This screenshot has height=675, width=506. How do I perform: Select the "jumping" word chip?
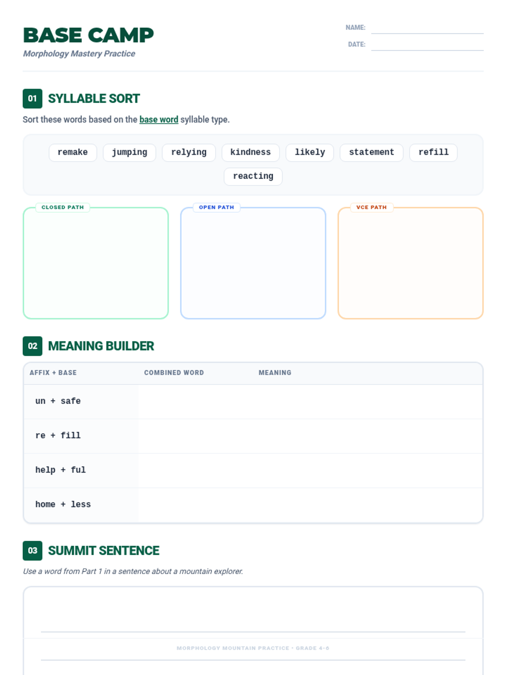pos(129,152)
